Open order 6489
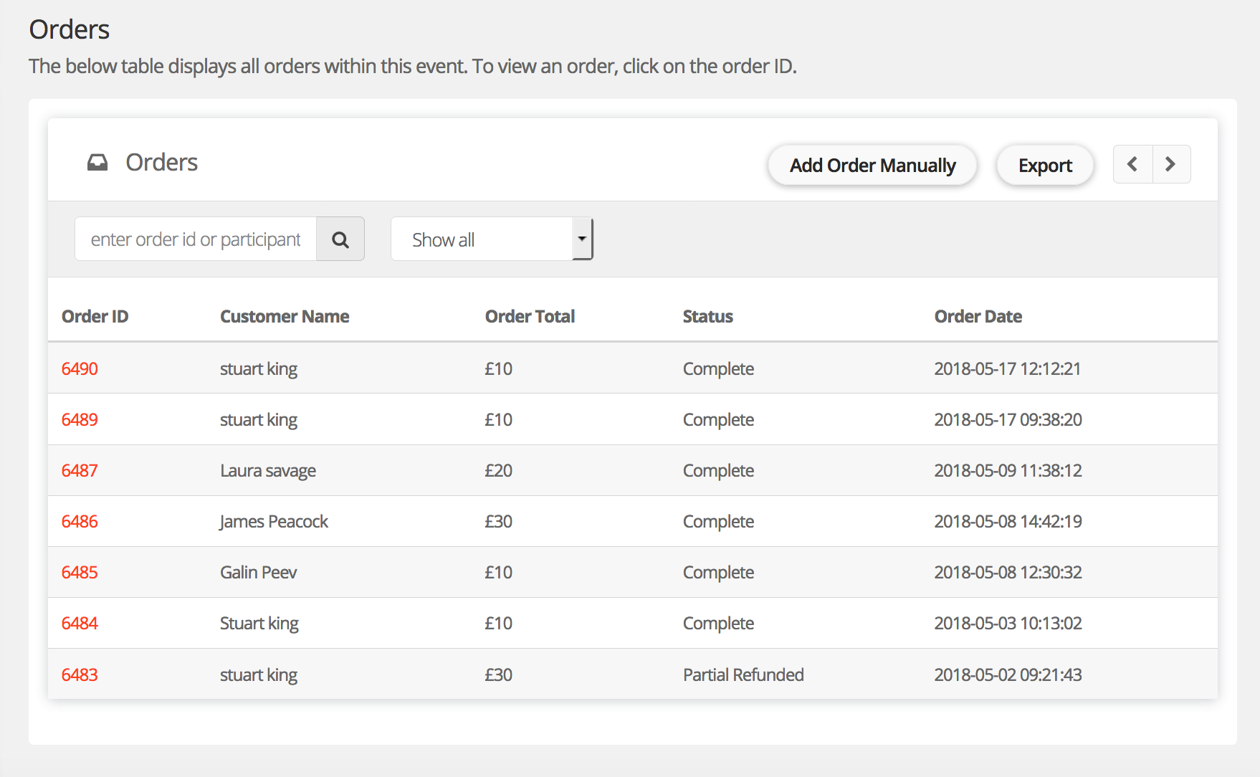The image size is (1260, 777). [80, 420]
